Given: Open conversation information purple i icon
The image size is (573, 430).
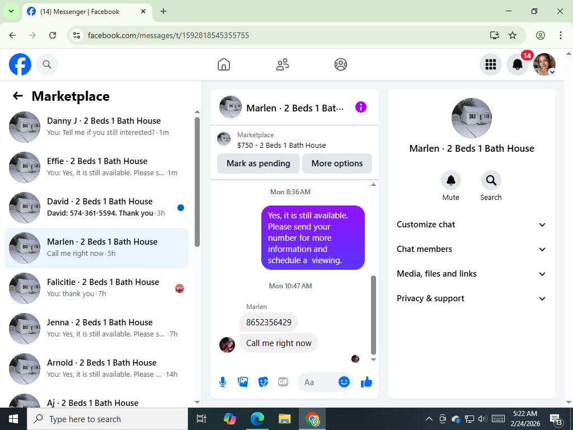Looking at the screenshot, I should [x=361, y=107].
